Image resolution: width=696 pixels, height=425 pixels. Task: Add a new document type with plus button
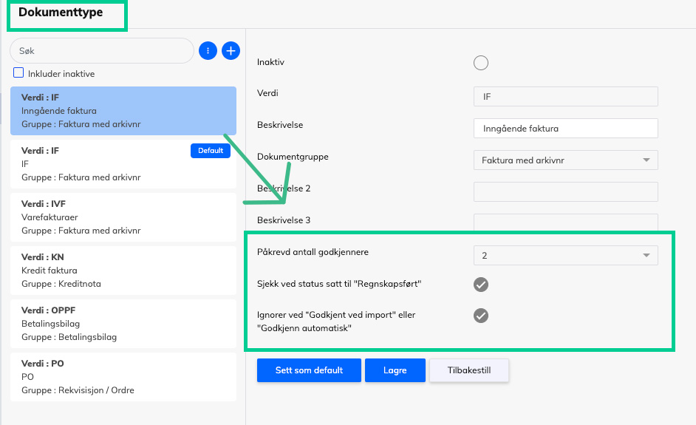[x=231, y=50]
